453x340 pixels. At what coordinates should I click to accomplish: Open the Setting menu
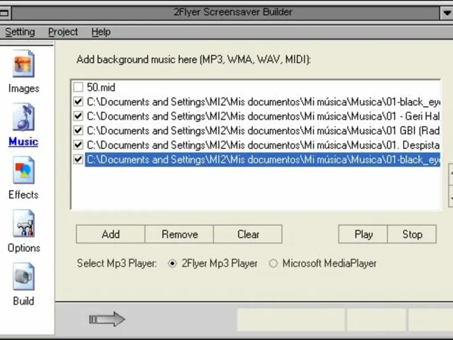[x=20, y=32]
